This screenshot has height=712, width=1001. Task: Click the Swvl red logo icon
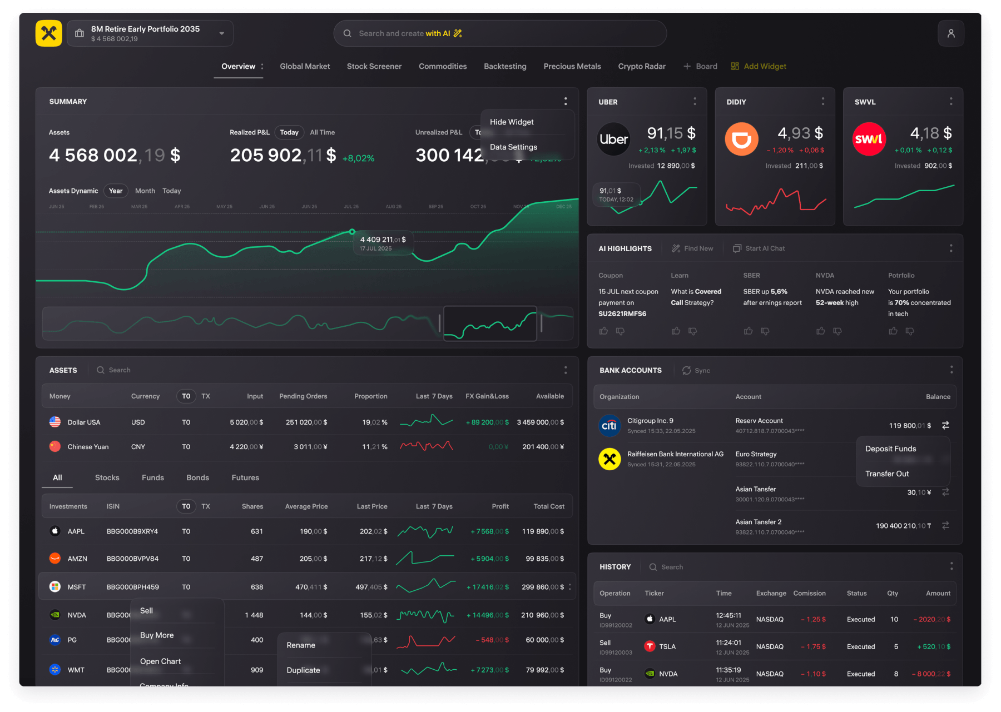pos(869,139)
